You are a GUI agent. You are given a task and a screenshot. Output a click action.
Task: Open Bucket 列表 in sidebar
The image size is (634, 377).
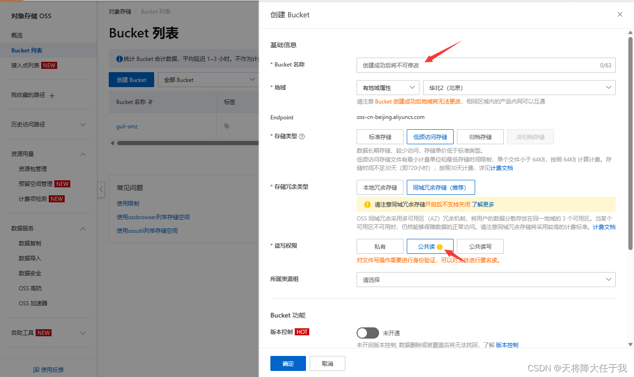point(27,51)
